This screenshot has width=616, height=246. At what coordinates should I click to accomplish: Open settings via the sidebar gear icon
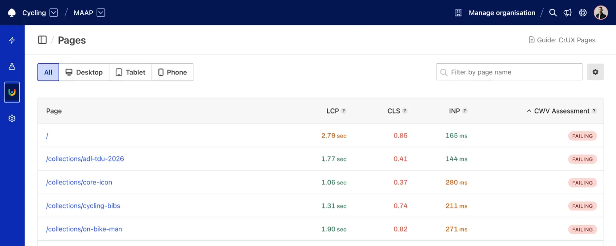(x=12, y=118)
